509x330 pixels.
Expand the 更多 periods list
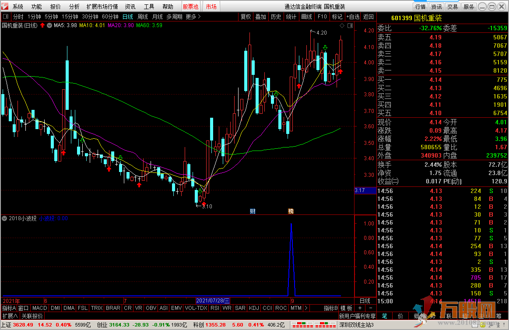point(193,17)
